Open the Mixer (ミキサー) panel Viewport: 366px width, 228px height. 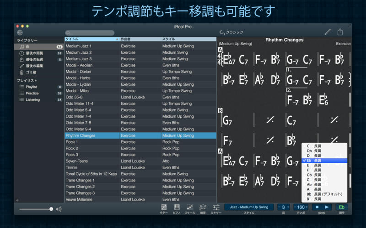[x=216, y=207]
